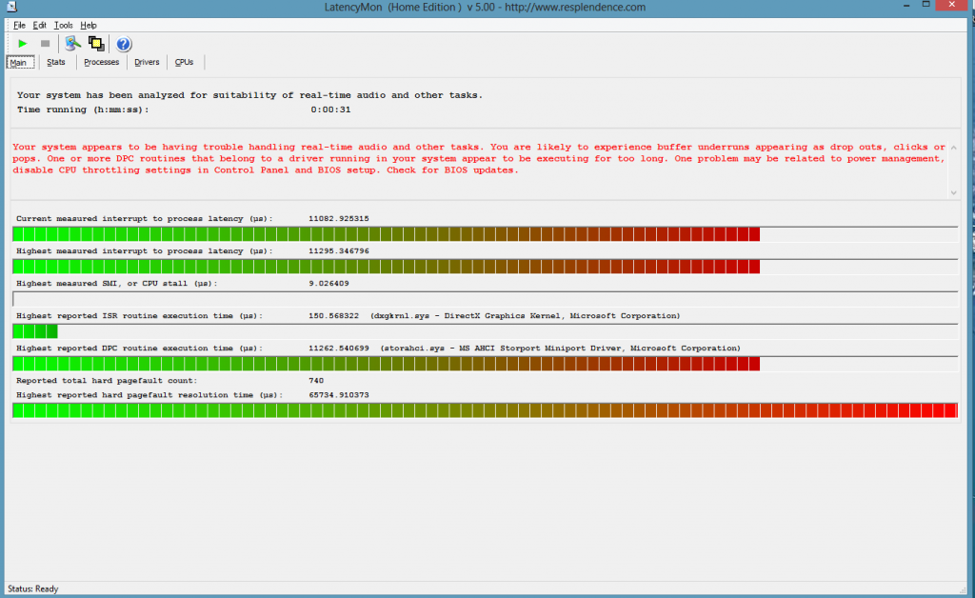Click the hard pagefault resolution time bar
The height and width of the screenshot is (598, 975).
click(x=485, y=410)
